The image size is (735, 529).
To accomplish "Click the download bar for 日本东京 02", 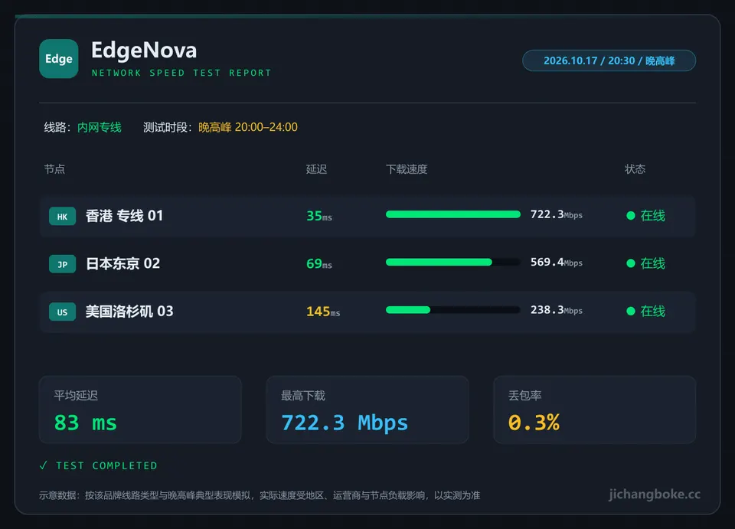I will tap(452, 263).
